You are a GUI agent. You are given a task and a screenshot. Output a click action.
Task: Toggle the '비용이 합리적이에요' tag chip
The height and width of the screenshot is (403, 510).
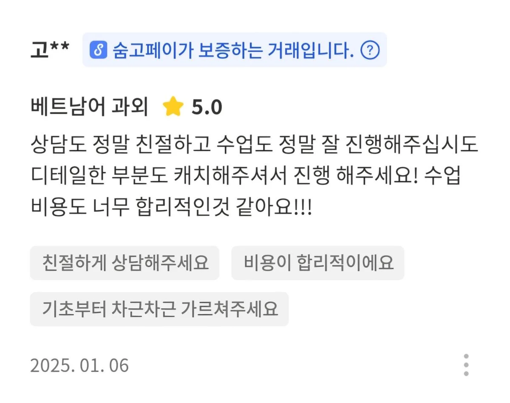click(318, 263)
